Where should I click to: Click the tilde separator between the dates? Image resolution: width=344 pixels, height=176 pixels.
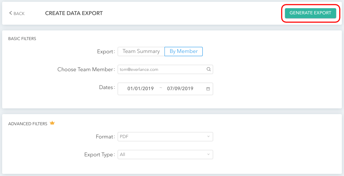tap(161, 88)
